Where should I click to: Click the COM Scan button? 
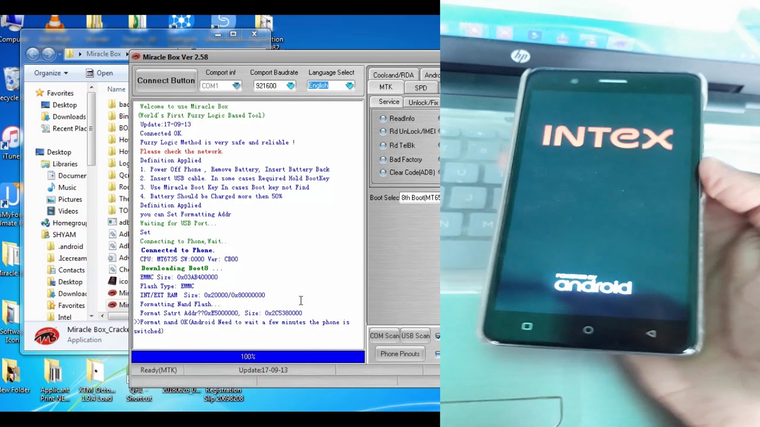click(384, 336)
